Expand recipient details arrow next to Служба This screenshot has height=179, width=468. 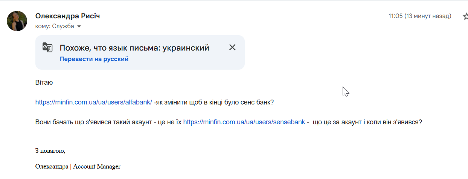pos(79,26)
